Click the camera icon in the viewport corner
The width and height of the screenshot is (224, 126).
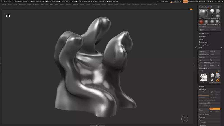point(8,16)
